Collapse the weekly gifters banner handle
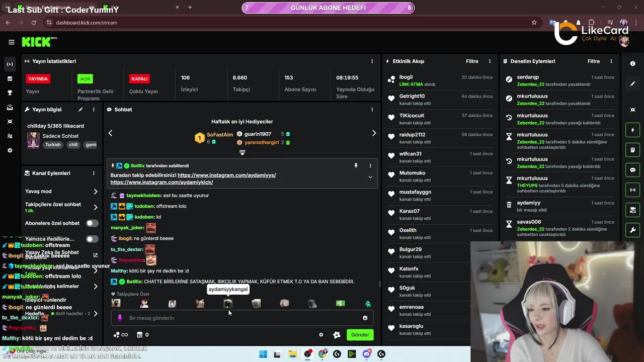The height and width of the screenshot is (362, 644). (242, 152)
